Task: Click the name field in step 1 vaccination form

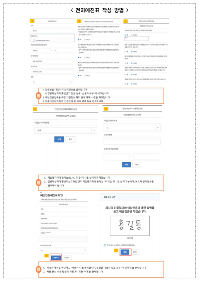Action: pos(52,31)
